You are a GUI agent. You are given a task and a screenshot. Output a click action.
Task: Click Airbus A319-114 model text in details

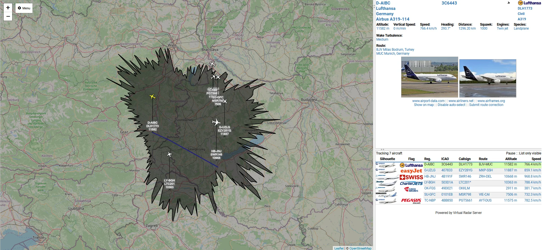point(392,19)
